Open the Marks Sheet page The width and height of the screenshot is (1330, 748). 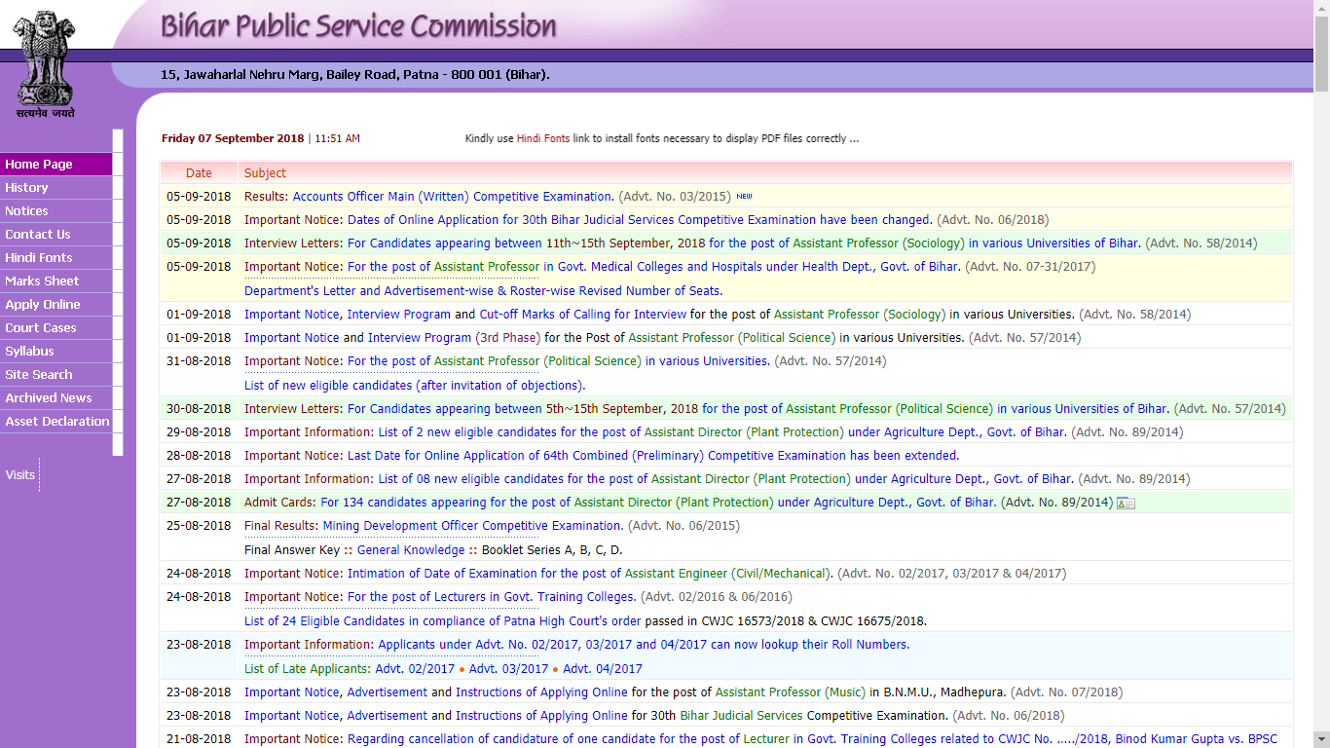pyautogui.click(x=56, y=281)
